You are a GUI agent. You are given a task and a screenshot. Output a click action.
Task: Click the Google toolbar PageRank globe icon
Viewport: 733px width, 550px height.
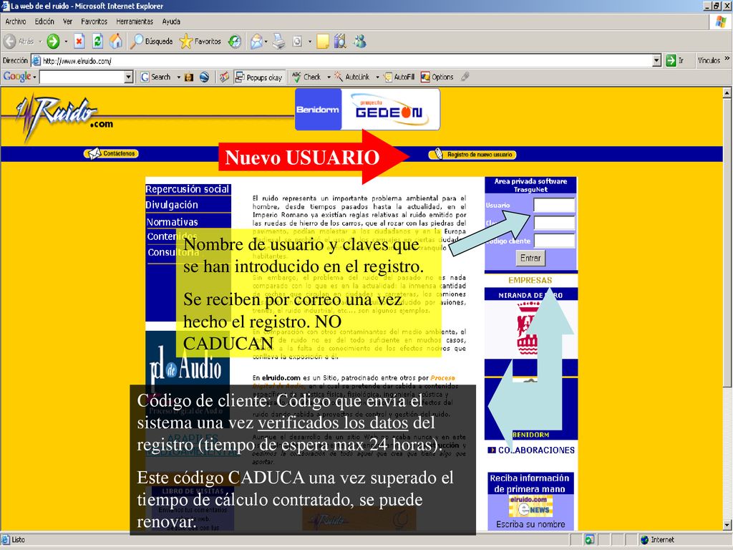point(204,77)
